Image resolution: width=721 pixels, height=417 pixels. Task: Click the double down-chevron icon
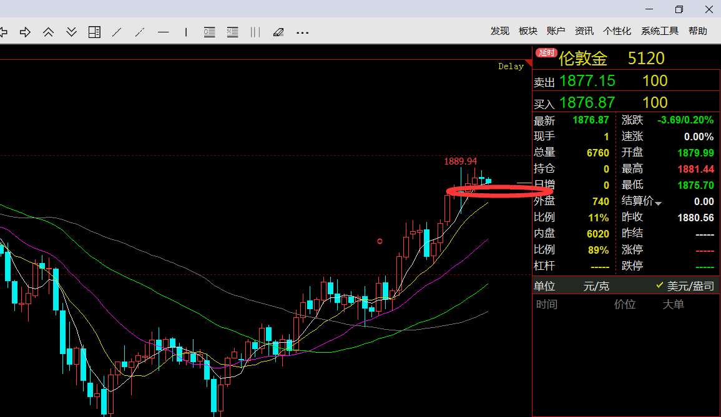click(x=71, y=32)
